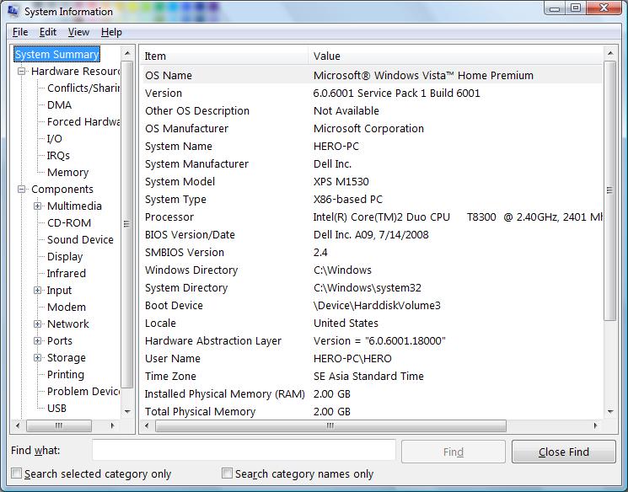This screenshot has width=628, height=492.
Task: Select the DMA tree item
Action: 59,104
